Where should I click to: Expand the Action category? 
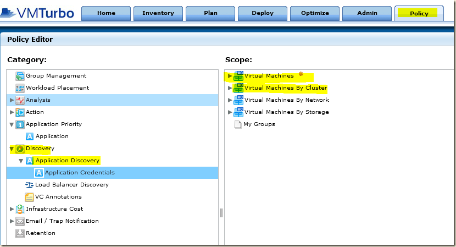(12, 112)
